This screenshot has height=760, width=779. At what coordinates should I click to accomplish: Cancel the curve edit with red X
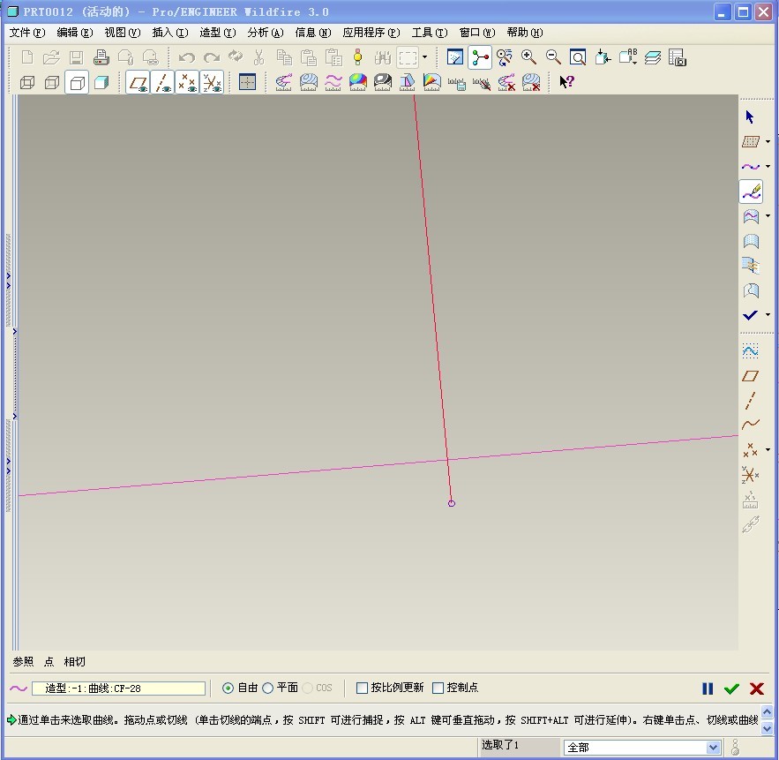[757, 689]
